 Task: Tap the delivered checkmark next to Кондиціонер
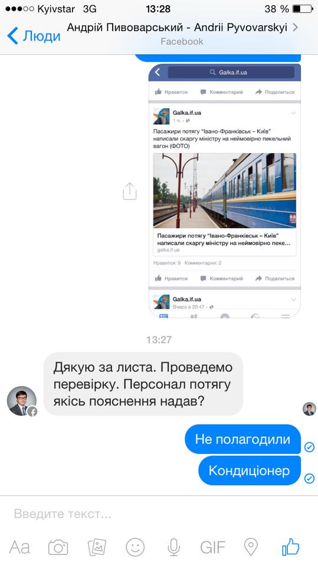click(x=309, y=478)
